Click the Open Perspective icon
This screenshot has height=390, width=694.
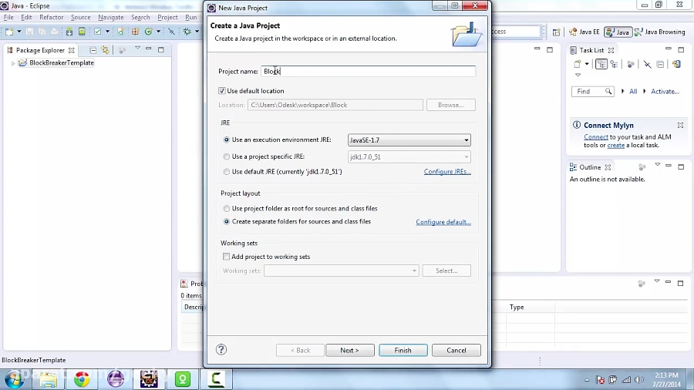point(556,32)
